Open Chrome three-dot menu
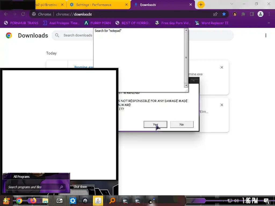Screen dimensions: 275x206 269,14
